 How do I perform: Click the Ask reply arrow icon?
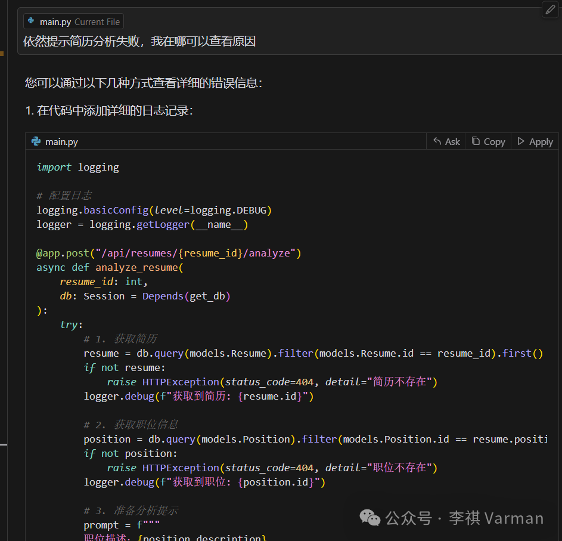[437, 141]
